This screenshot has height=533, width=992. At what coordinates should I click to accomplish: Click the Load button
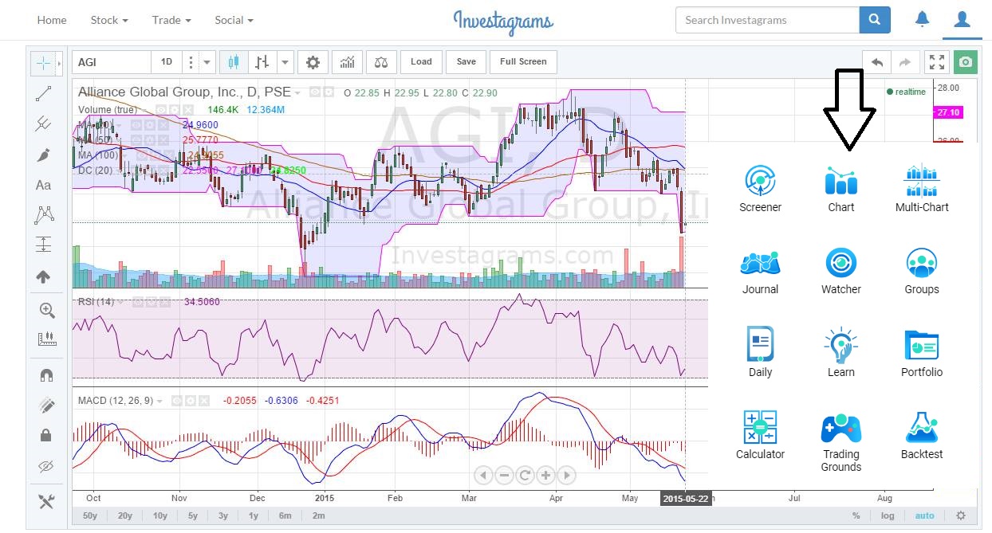click(x=421, y=62)
